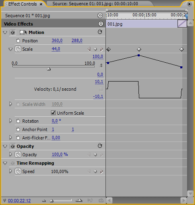The height and width of the screenshot is (205, 195).
Task: Expand the Anti-flicker Filter property
Action: coord(11,137)
